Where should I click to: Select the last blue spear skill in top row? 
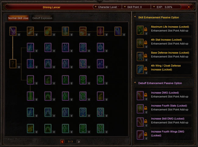pyautogui.click(x=118, y=31)
